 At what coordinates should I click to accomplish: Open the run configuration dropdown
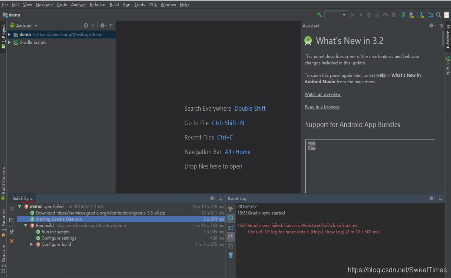tap(336, 15)
